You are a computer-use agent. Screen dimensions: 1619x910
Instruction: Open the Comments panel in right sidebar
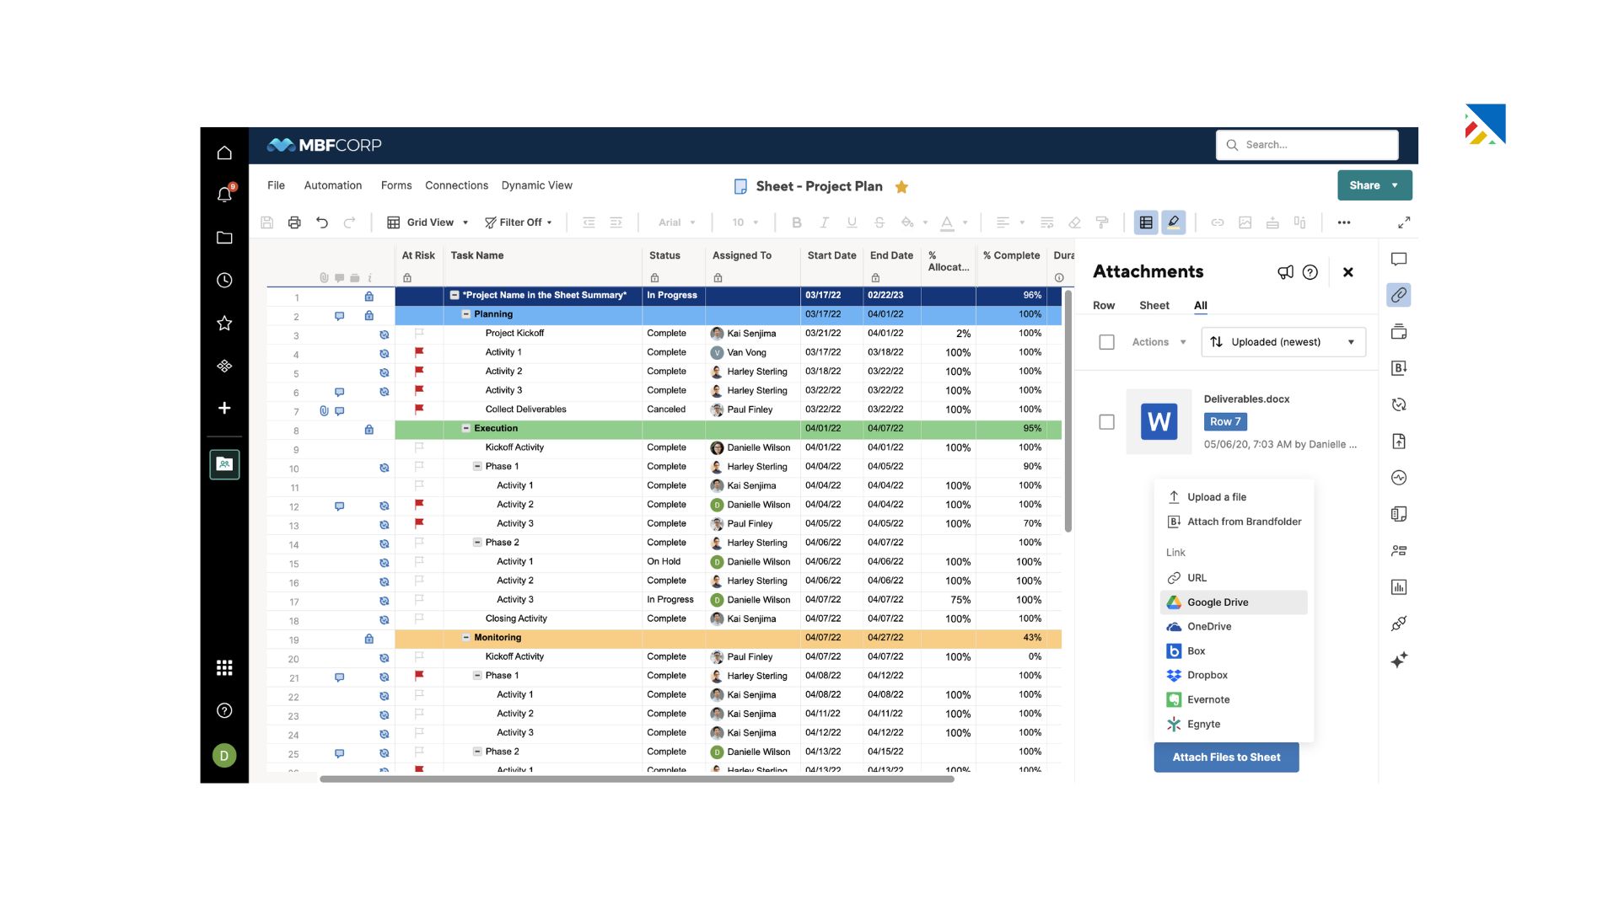coord(1399,259)
